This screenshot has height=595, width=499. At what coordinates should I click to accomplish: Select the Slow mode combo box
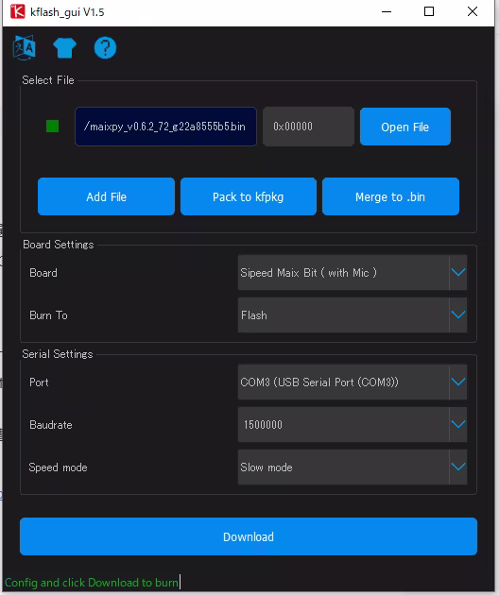[353, 467]
